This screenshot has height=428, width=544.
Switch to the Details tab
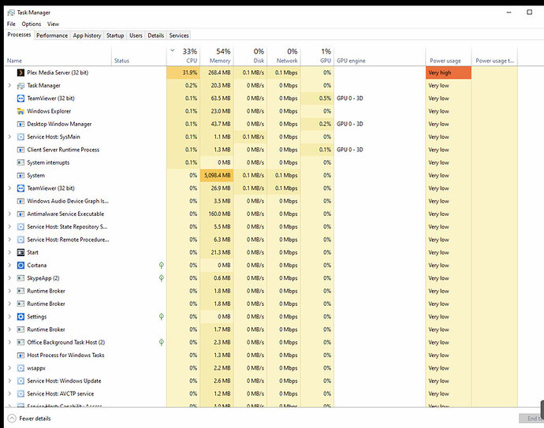pos(156,35)
